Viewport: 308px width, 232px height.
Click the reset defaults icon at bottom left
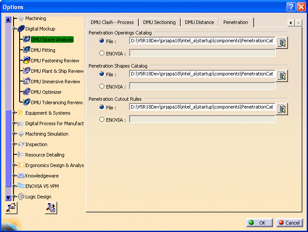11,208
